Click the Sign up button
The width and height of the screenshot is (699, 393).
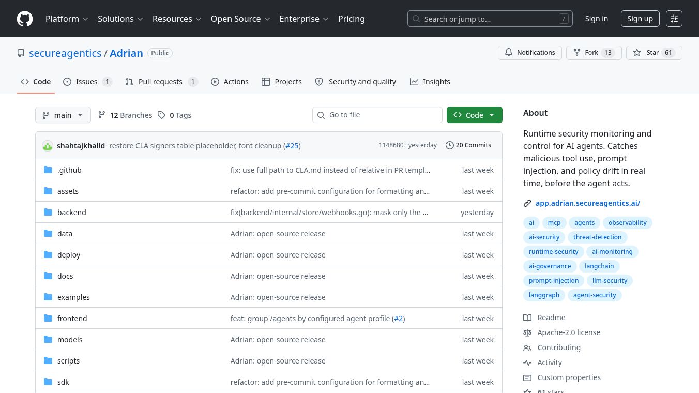[x=640, y=19]
